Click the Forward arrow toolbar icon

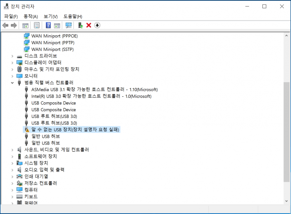(x=14, y=25)
